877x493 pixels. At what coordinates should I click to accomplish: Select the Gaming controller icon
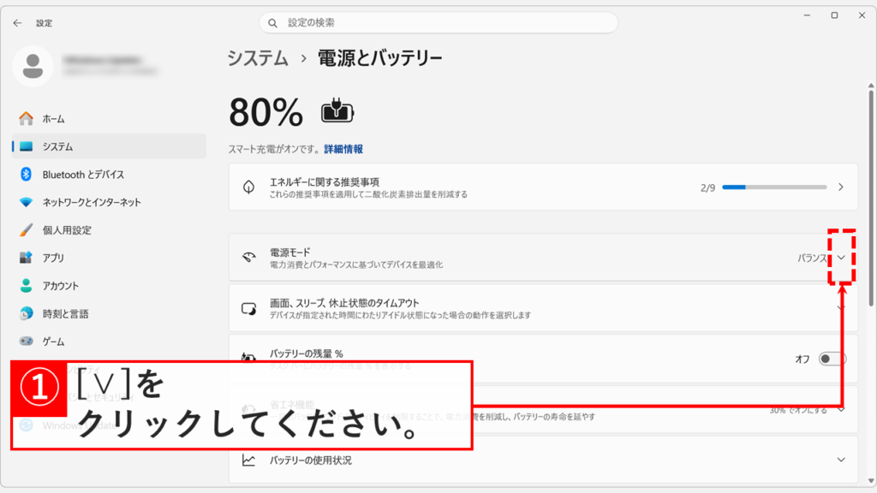[27, 341]
